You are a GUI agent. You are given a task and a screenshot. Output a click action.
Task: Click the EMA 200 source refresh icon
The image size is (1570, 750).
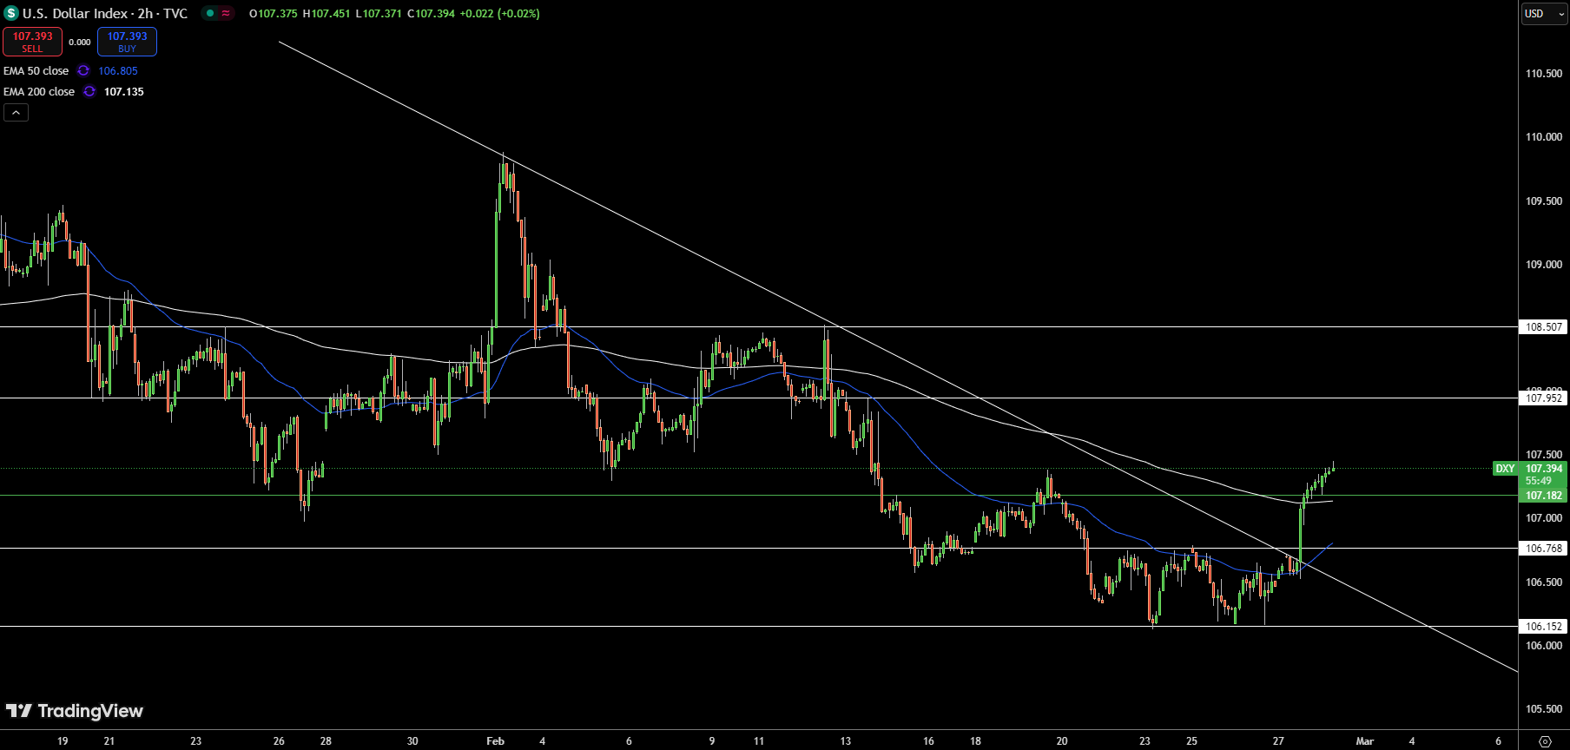(x=89, y=92)
